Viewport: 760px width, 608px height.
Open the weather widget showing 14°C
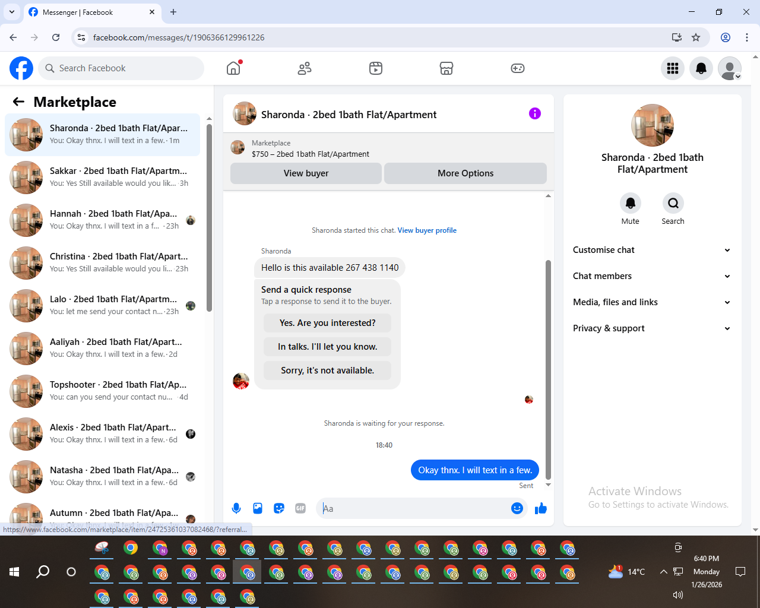coord(626,572)
